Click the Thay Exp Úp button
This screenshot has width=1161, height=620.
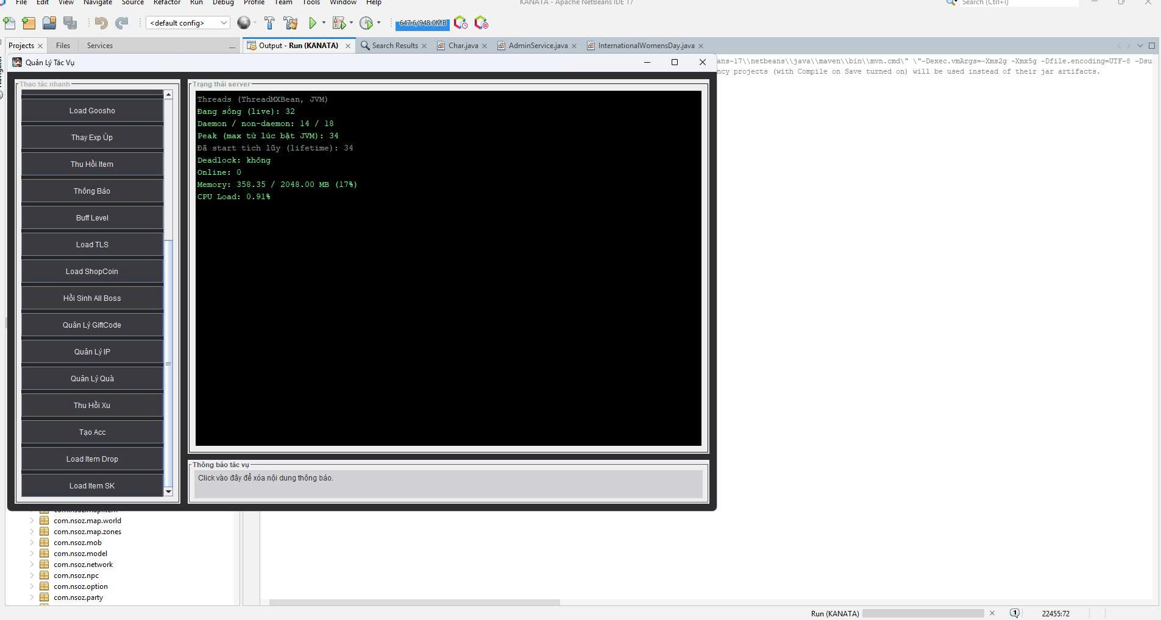click(x=92, y=138)
